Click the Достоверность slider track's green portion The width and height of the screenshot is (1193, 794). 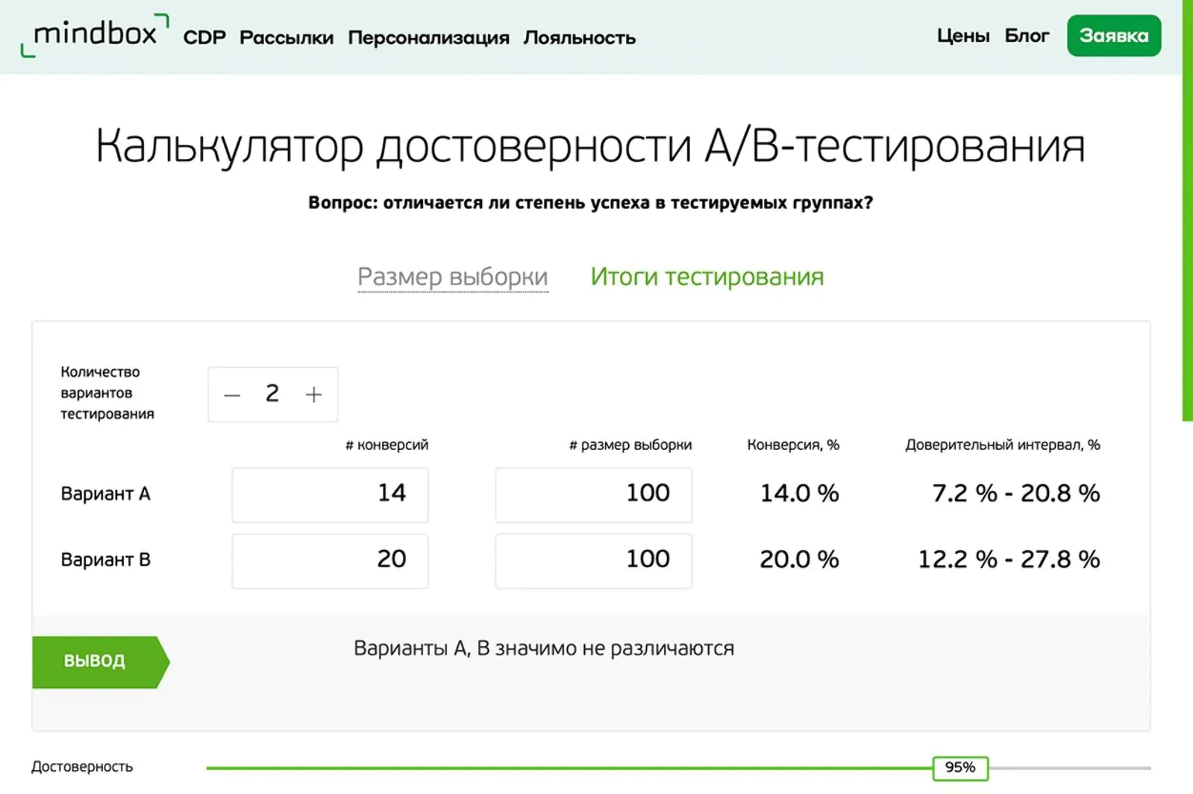point(569,768)
